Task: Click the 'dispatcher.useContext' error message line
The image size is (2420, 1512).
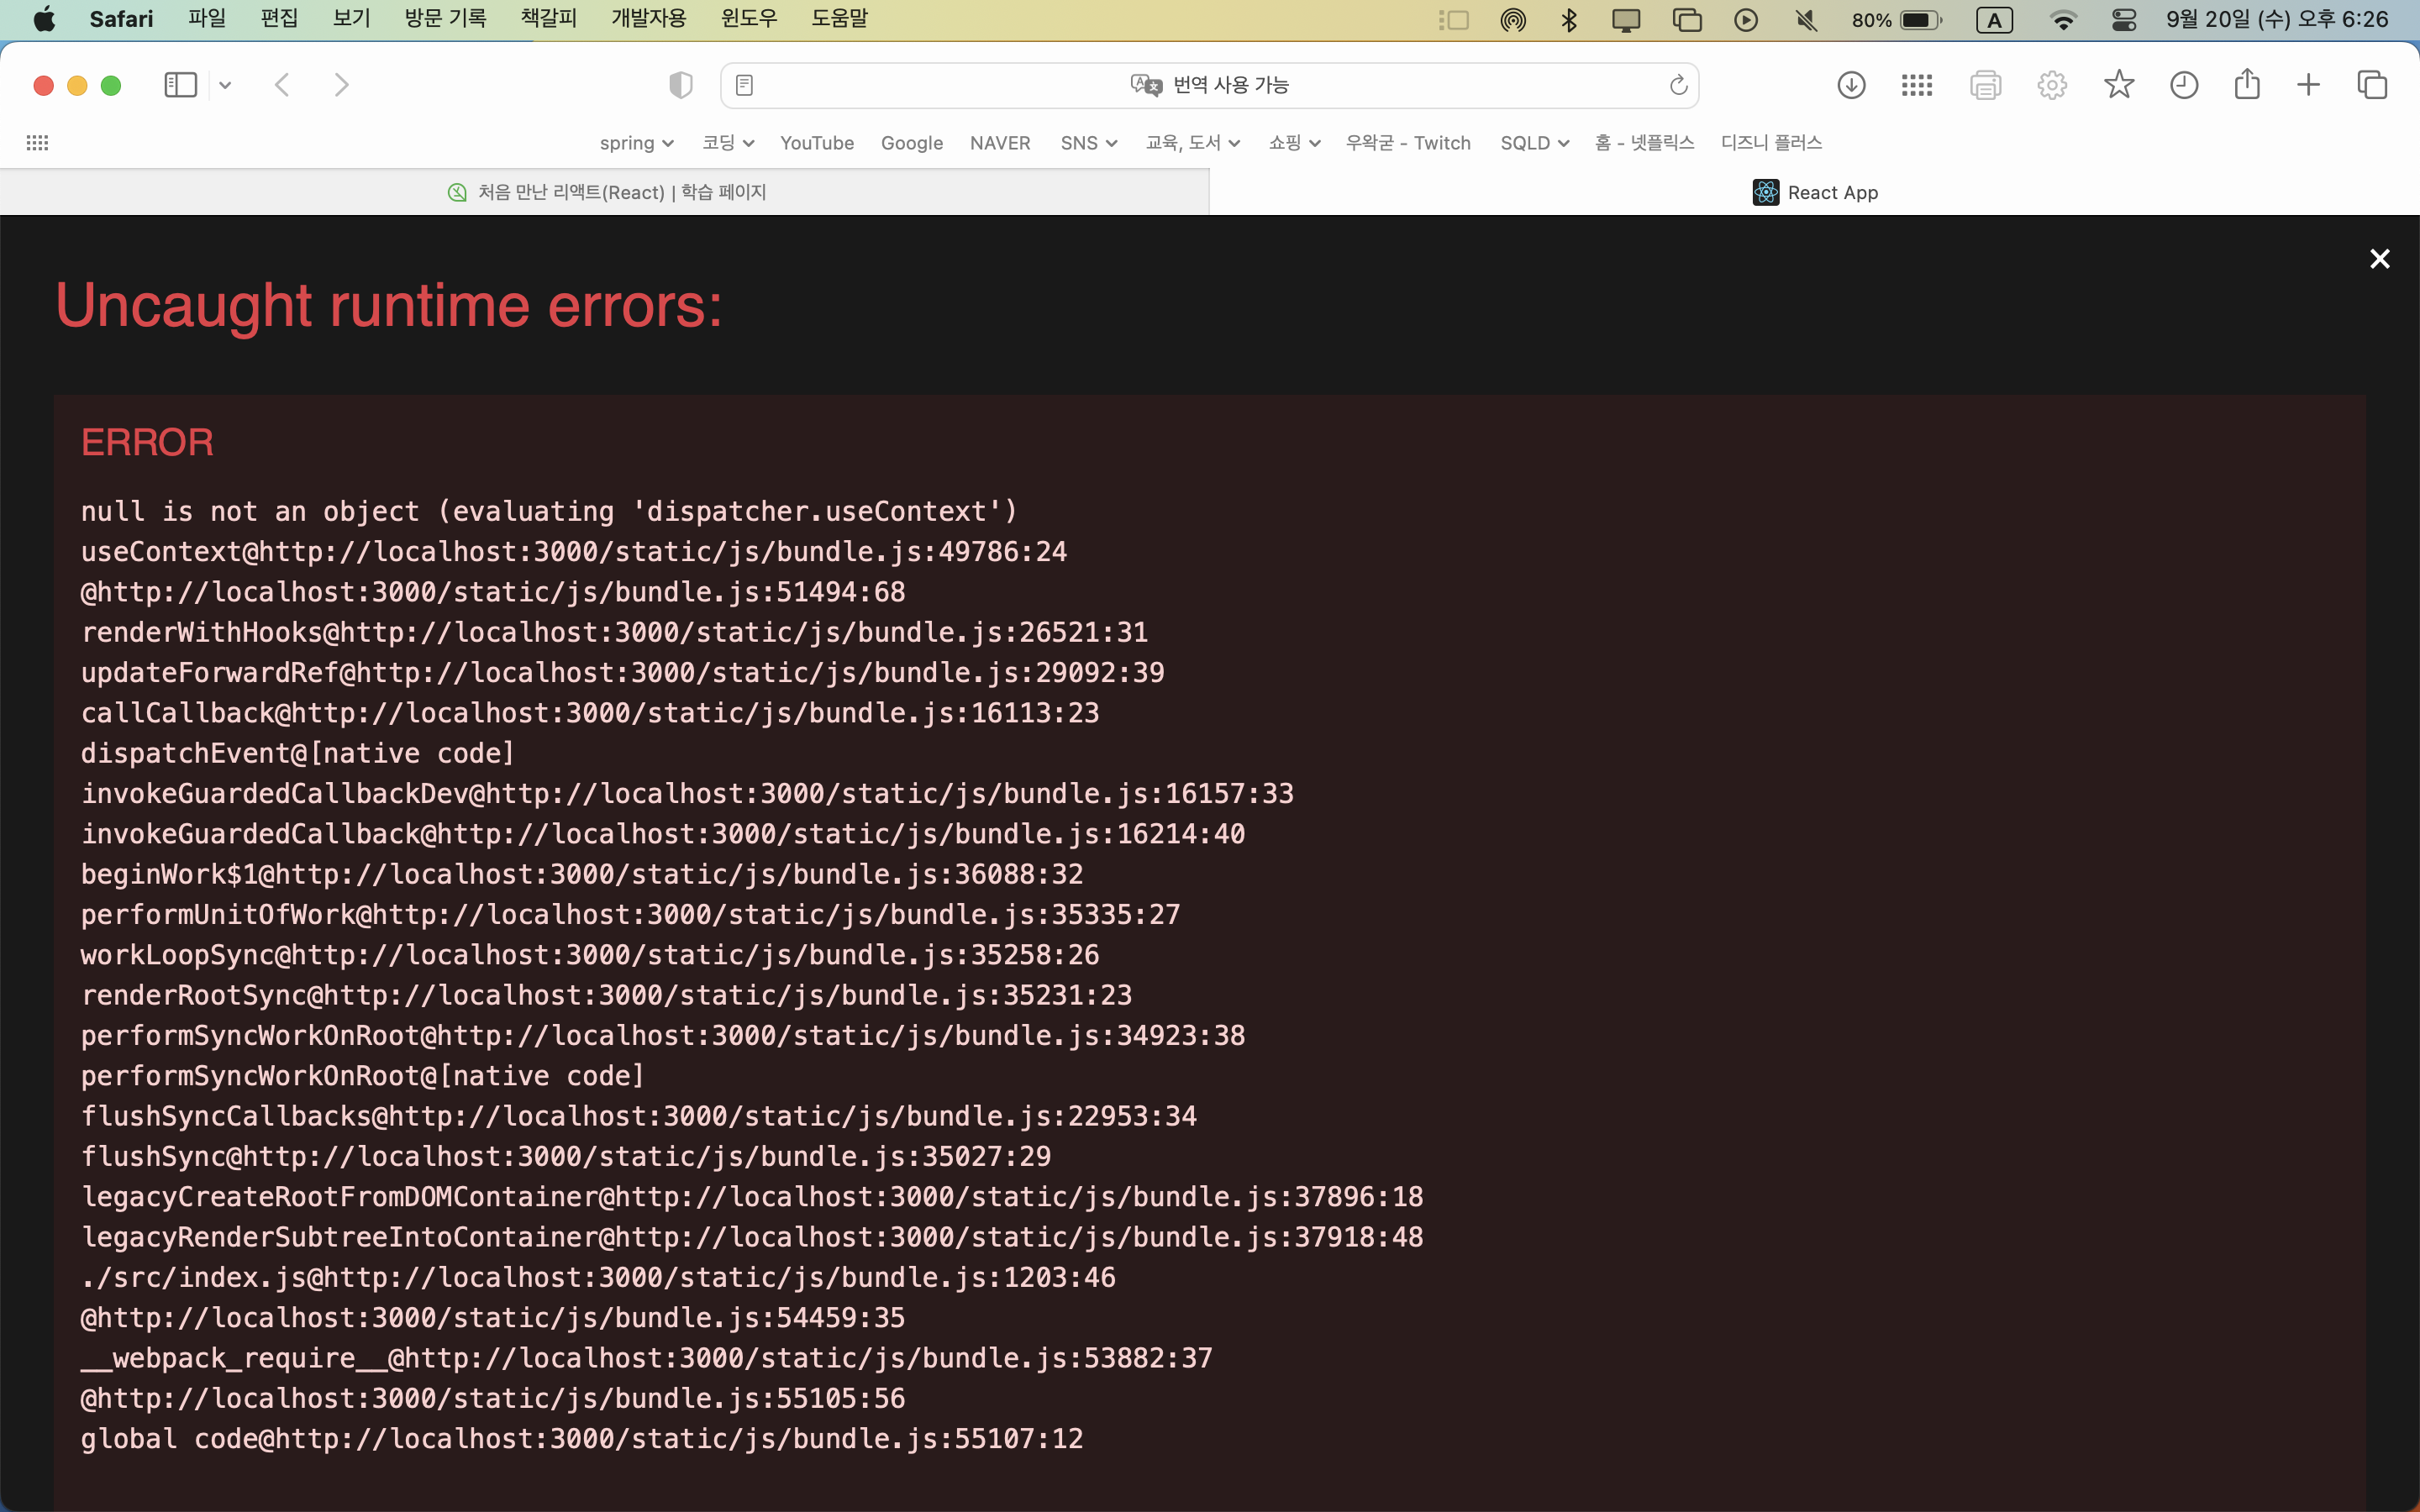Action: [x=549, y=511]
